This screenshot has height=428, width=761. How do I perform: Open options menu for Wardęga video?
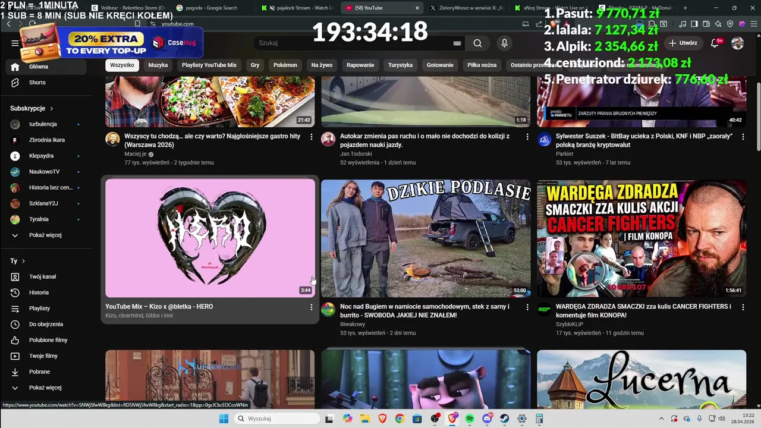[x=743, y=307]
